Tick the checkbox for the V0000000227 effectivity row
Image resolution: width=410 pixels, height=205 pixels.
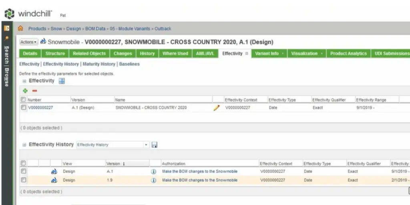[23, 108]
